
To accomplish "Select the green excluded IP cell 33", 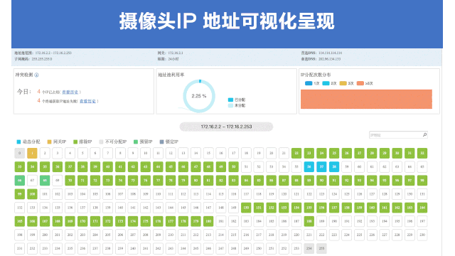I will point(20,166).
